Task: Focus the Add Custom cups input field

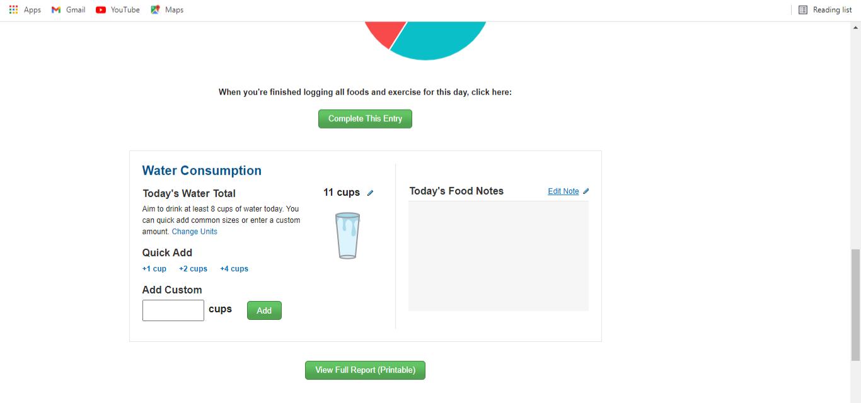Action: click(x=173, y=310)
